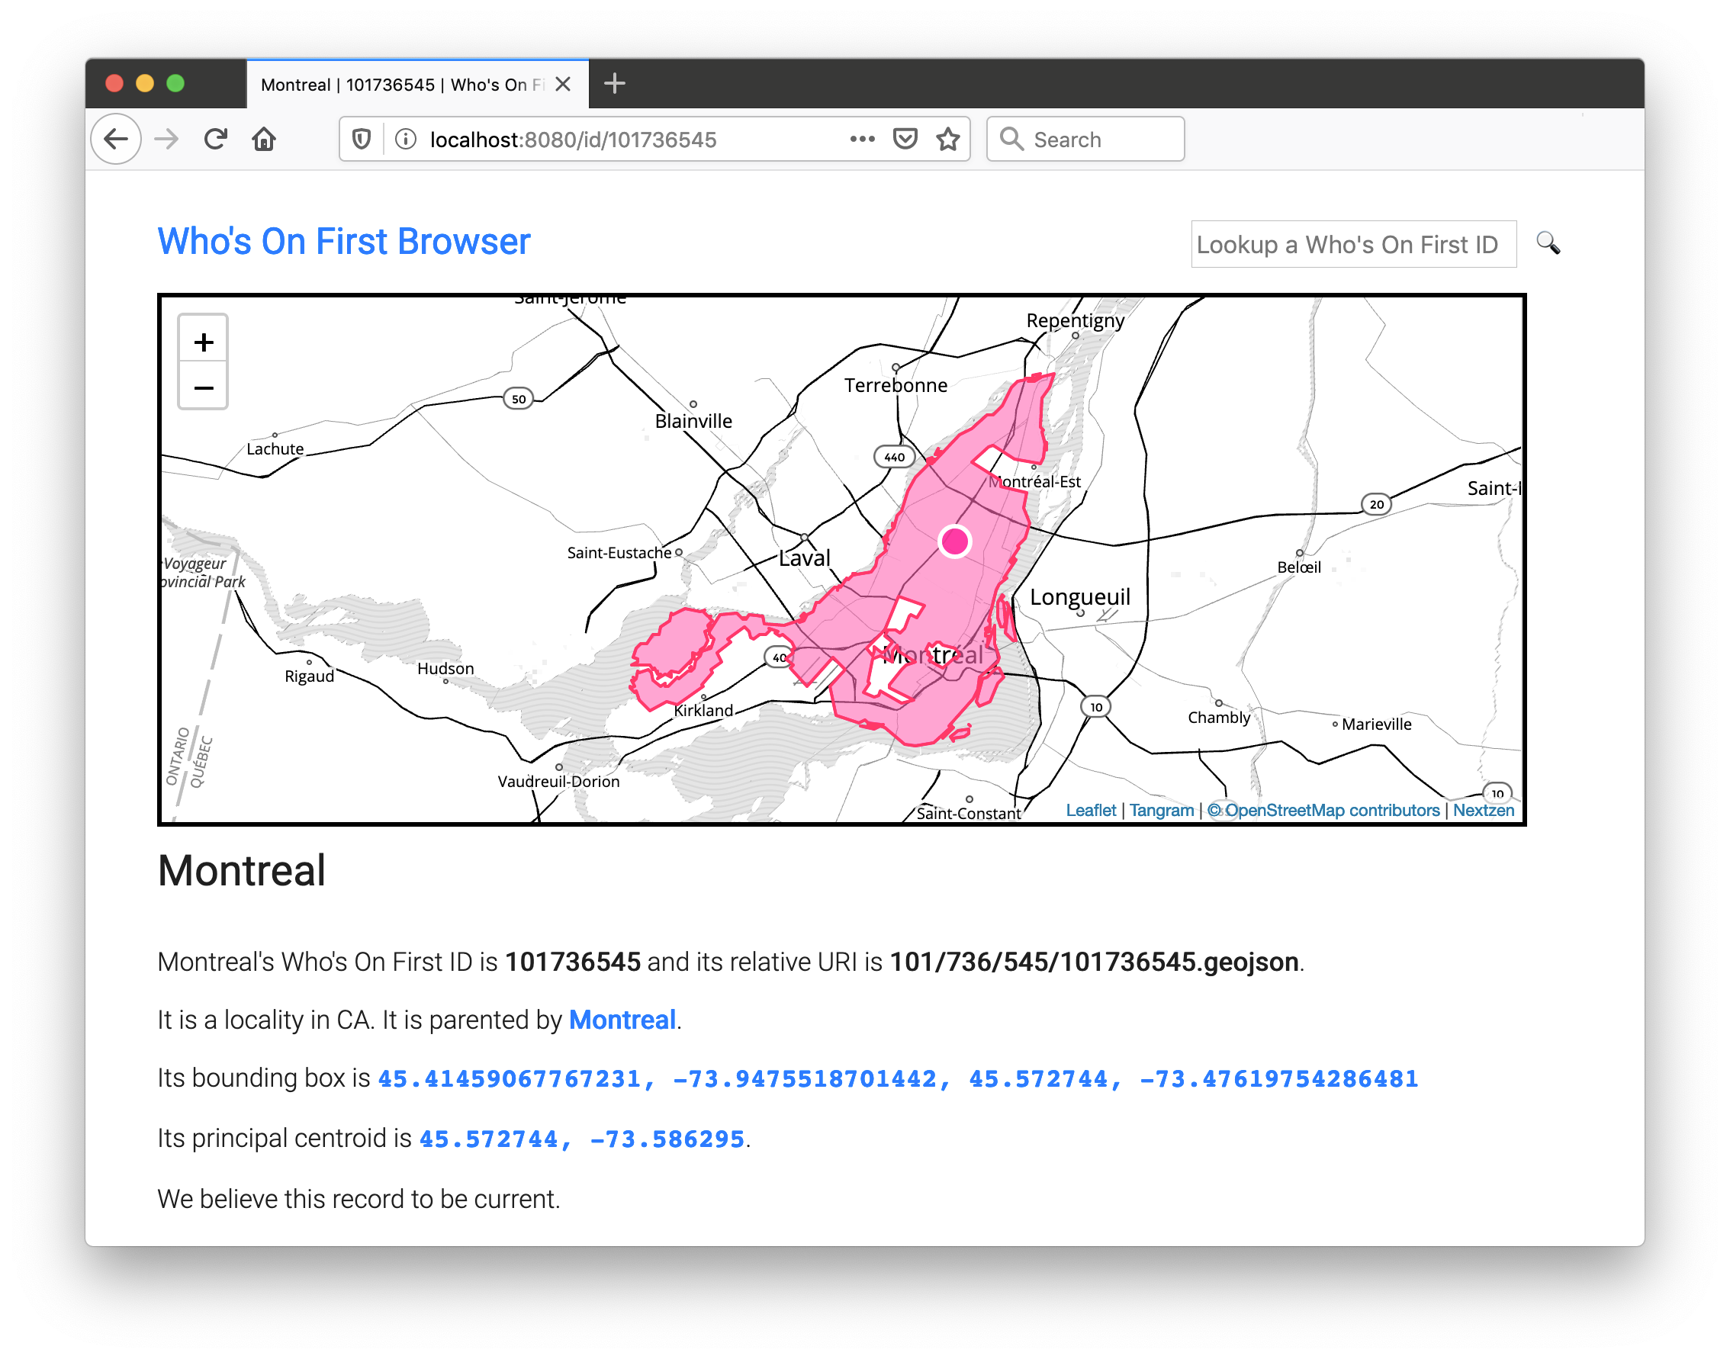Open OpenStreetMap contributors link
The width and height of the screenshot is (1730, 1359).
pyautogui.click(x=1324, y=810)
